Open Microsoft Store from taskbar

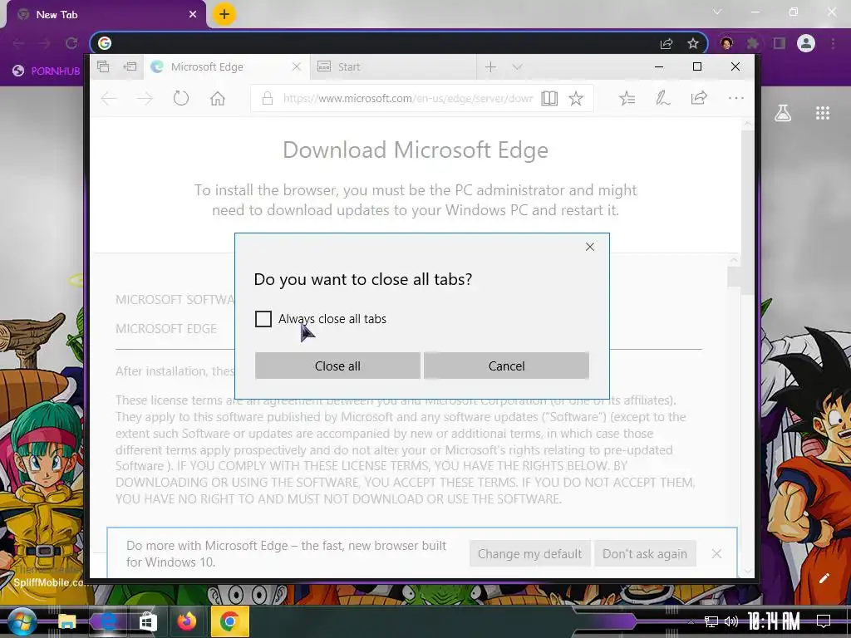(x=148, y=621)
